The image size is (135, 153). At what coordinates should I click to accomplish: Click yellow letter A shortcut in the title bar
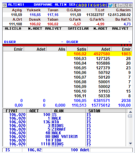pos(80,5)
